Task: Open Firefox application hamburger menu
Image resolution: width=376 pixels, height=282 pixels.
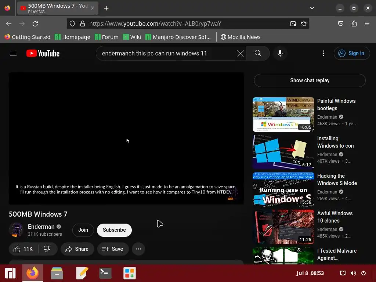Action: click(367, 23)
